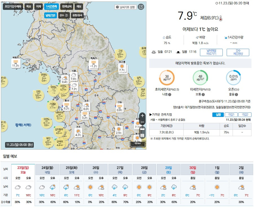This screenshot has width=254, height=208.
Task: Switch to the 특보 map tab
Action: 29,6
